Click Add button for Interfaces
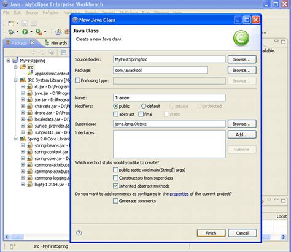This screenshot has width=291, height=252. point(242,134)
